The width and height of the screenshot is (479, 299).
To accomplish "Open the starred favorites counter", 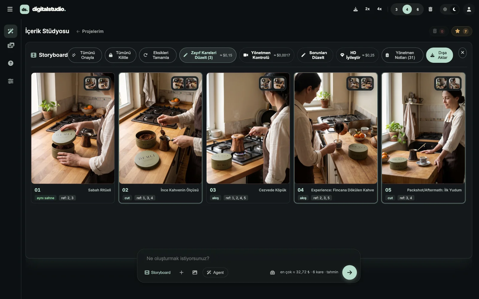I will pyautogui.click(x=461, y=31).
